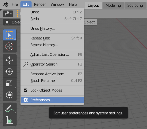Open the Render menu
Screen dimensions: 147x129
point(40,4)
